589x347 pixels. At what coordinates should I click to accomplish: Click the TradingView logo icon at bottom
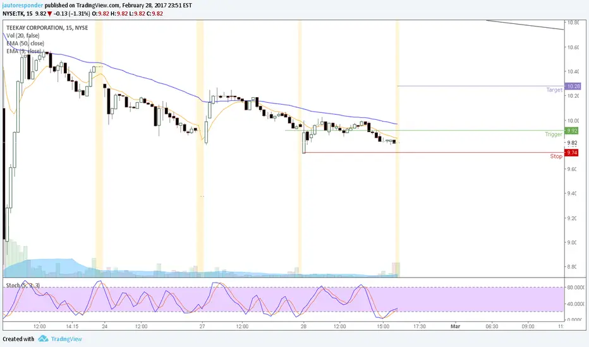pyautogui.click(x=43, y=338)
